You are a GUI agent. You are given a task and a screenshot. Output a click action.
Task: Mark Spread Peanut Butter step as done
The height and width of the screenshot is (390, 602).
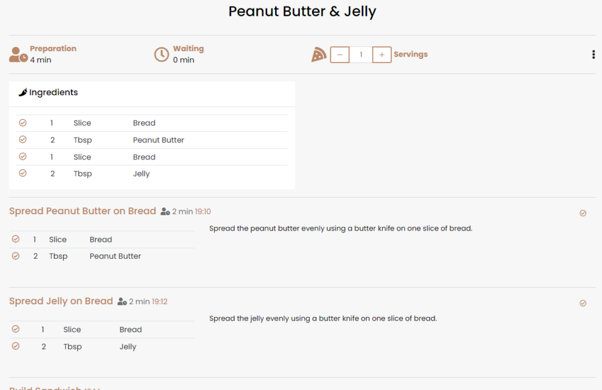583,214
